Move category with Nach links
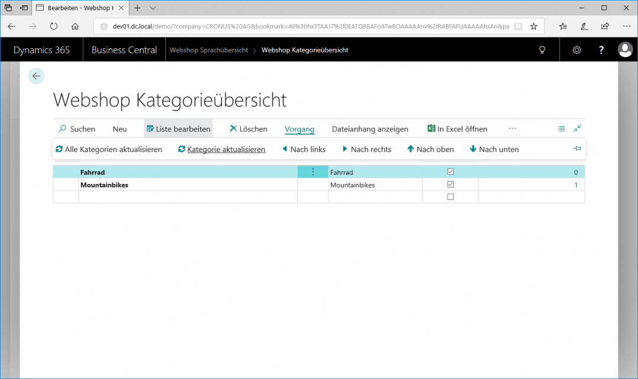 (x=304, y=149)
